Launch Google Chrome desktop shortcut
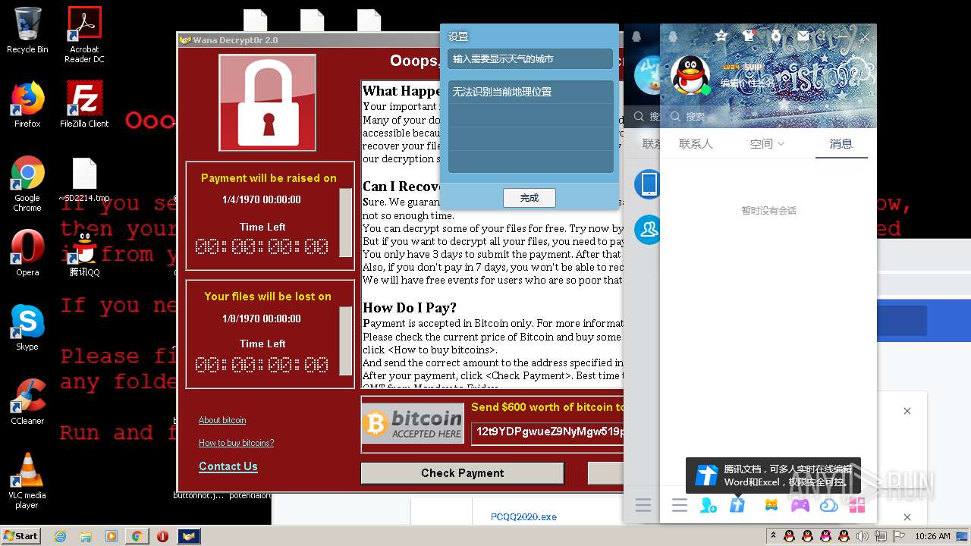971x546 pixels. click(x=27, y=184)
